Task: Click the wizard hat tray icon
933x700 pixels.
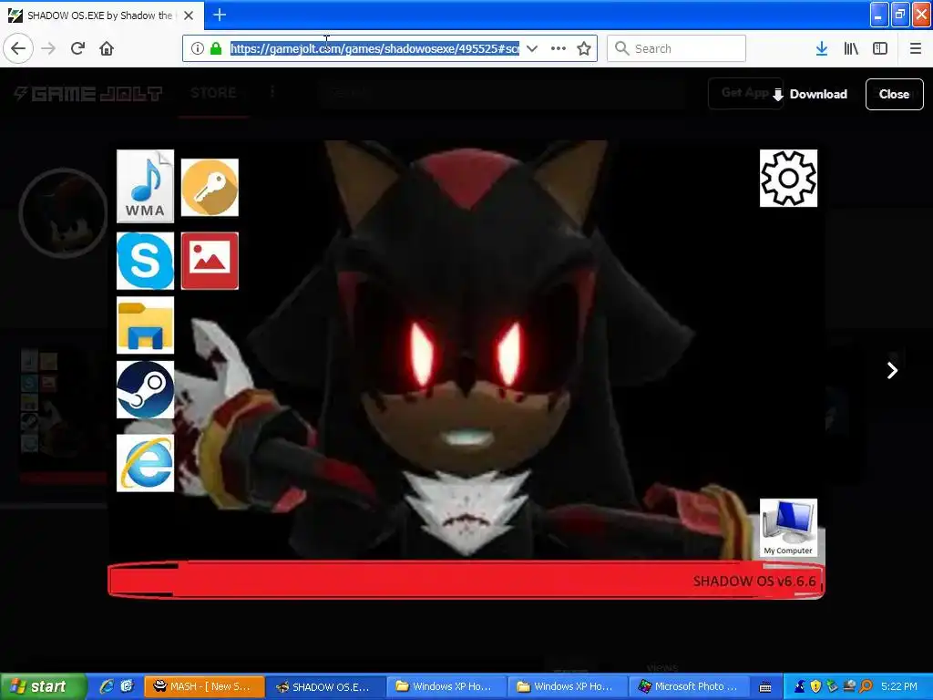Action: tap(800, 686)
